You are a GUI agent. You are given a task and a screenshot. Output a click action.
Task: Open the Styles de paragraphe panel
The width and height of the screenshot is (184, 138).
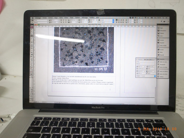(163, 67)
